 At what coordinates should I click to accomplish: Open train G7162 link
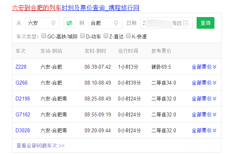tap(23, 114)
